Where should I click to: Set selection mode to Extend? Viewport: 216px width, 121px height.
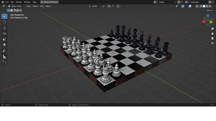[x=12, y=10]
